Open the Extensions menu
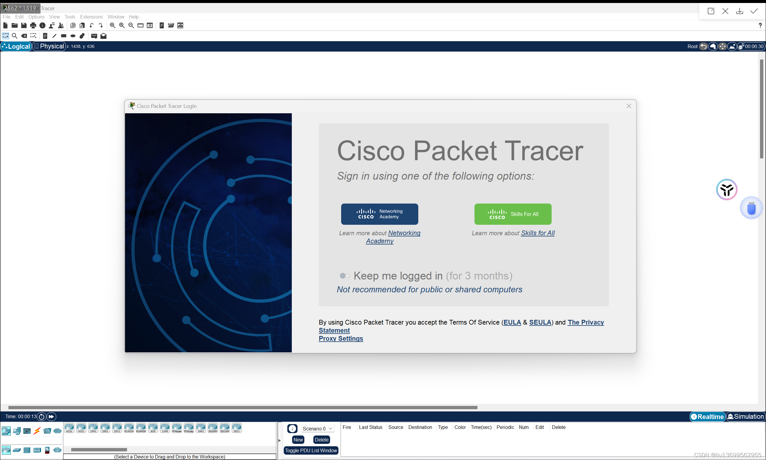 91,17
